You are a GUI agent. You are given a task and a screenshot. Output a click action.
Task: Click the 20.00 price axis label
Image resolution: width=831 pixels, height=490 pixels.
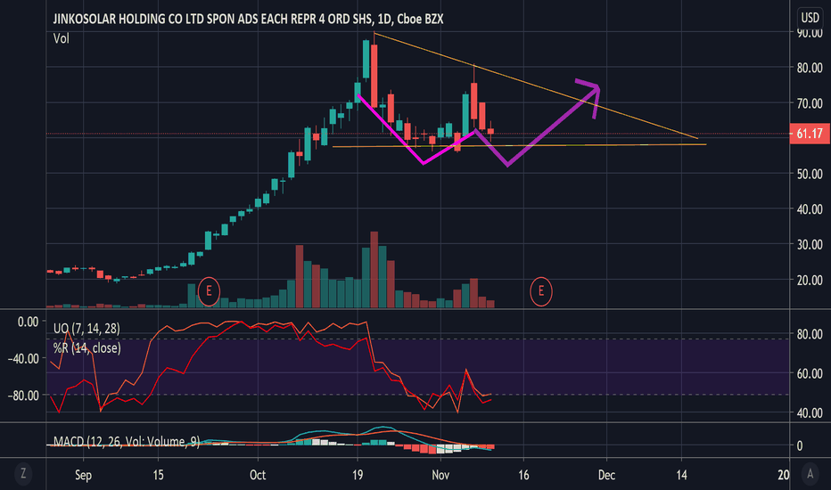click(810, 281)
